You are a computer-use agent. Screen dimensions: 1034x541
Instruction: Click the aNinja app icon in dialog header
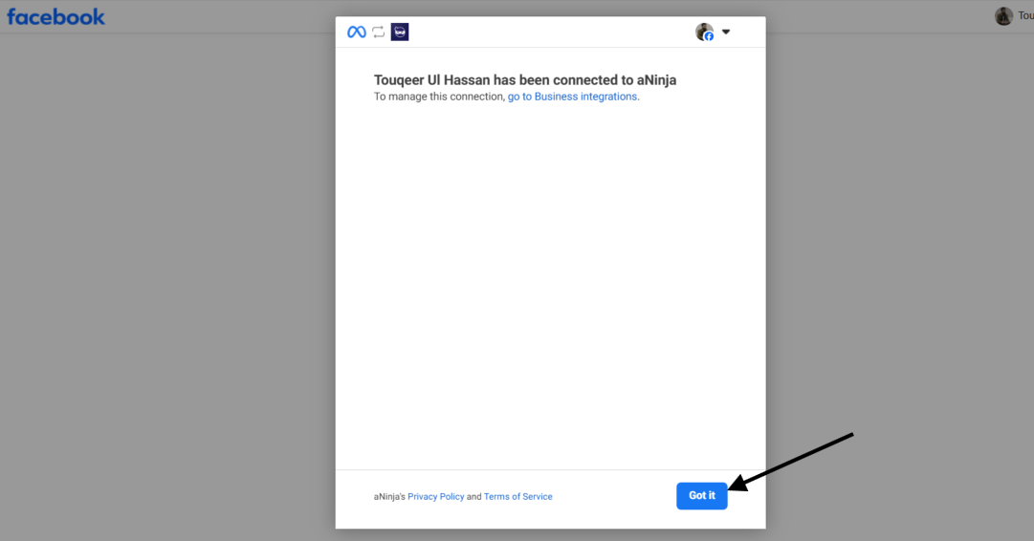click(x=400, y=32)
